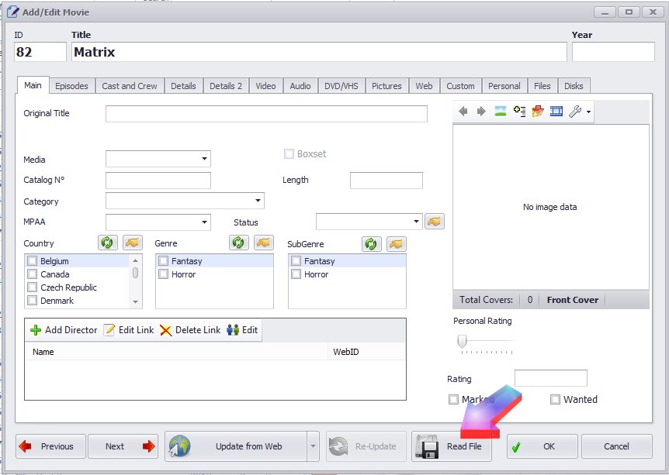Click the Catalog N° input field
Screen dimensions: 669x475
158,181
